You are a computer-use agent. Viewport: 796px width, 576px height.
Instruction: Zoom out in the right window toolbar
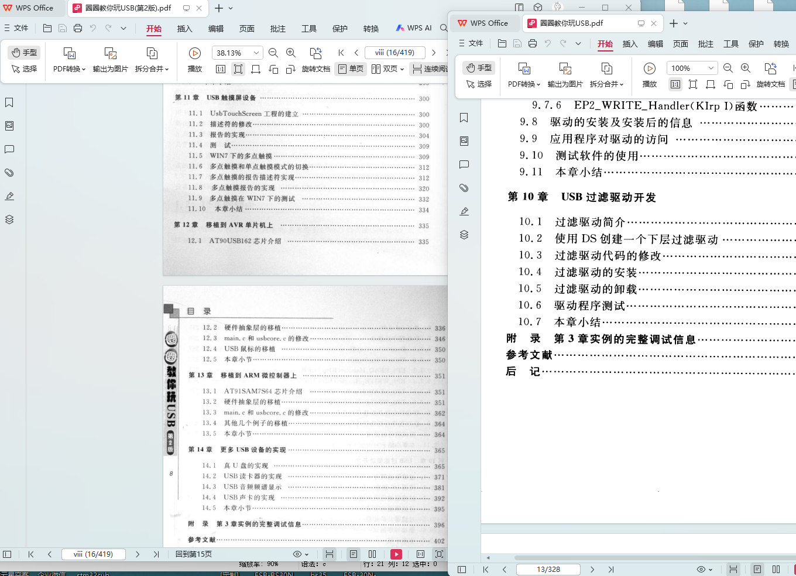[x=728, y=68]
